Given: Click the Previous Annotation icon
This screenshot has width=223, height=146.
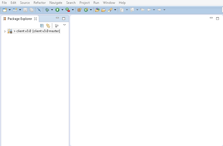Looking at the screenshot, I should tap(132, 10).
